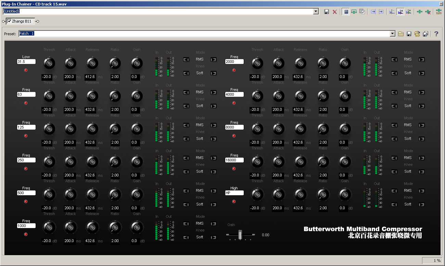Click the question mark help icon

pyautogui.click(x=436, y=34)
